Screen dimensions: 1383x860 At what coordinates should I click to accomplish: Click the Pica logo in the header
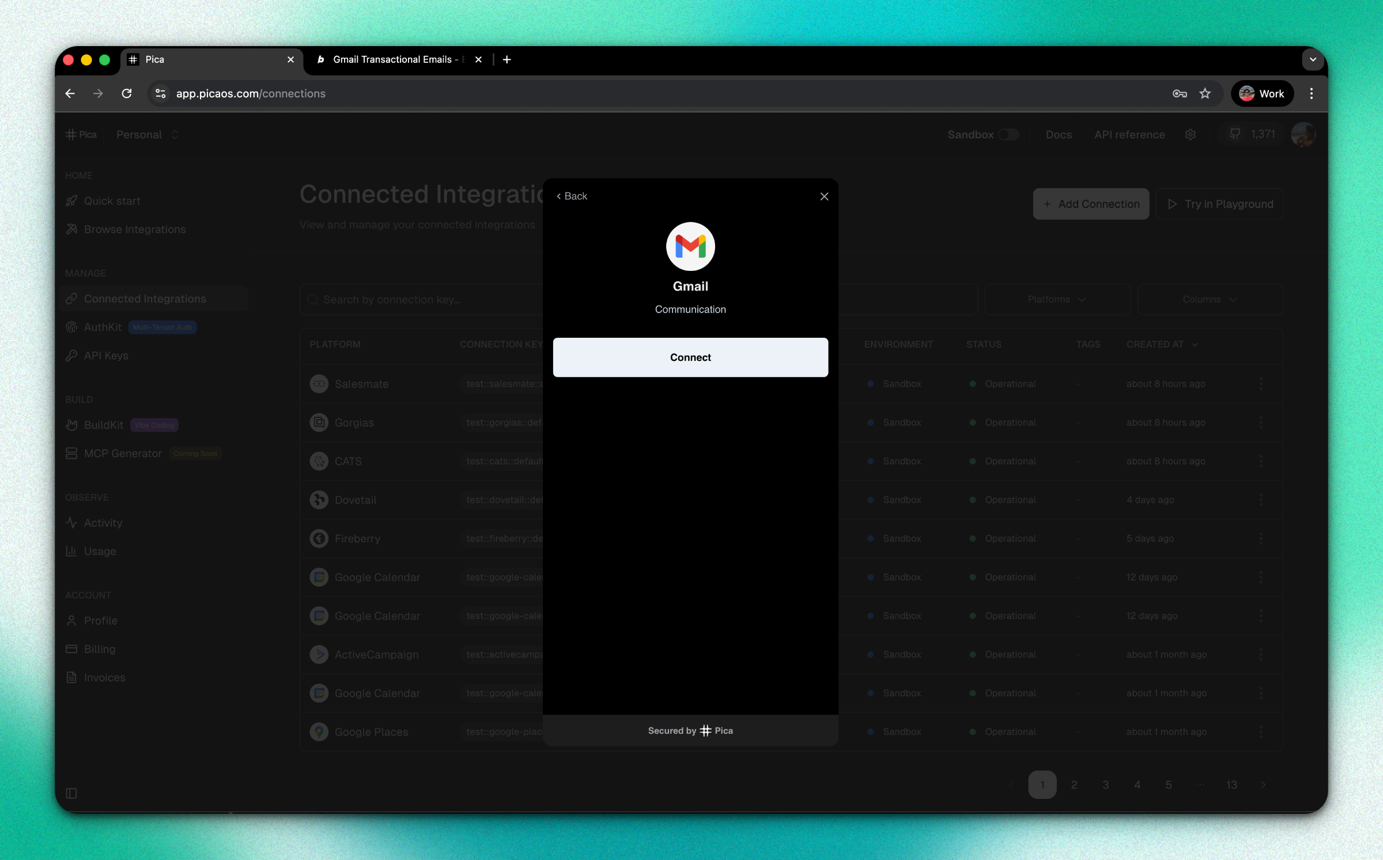[x=81, y=134]
